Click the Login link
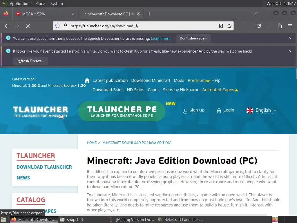Image resolution: width=297 pixels, height=223 pixels. (229, 110)
